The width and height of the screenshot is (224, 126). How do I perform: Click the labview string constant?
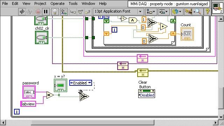[28, 104]
